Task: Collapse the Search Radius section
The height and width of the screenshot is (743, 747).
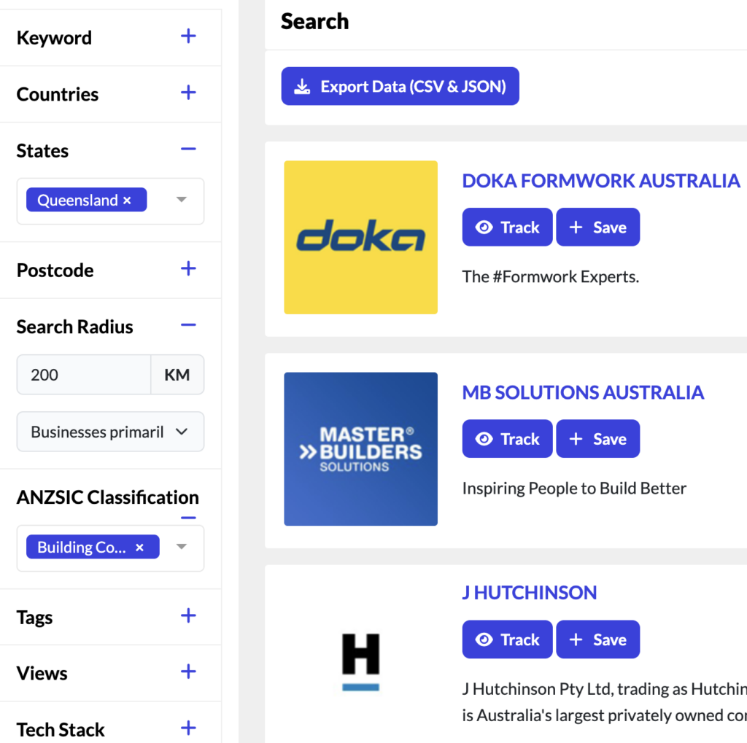Action: [x=188, y=324]
